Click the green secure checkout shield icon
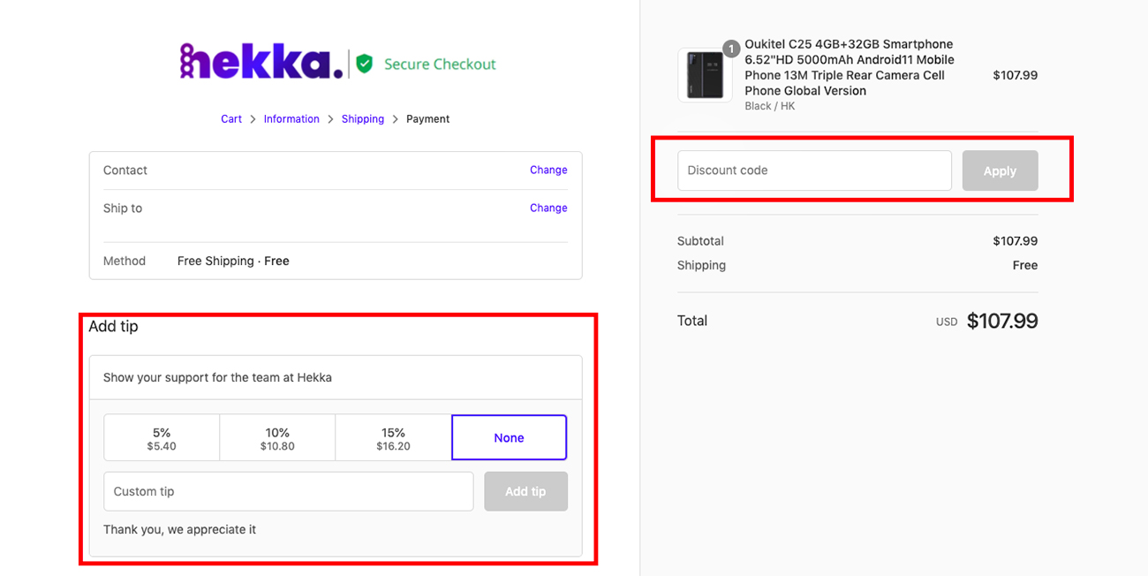Viewport: 1148px width, 576px height. tap(364, 64)
